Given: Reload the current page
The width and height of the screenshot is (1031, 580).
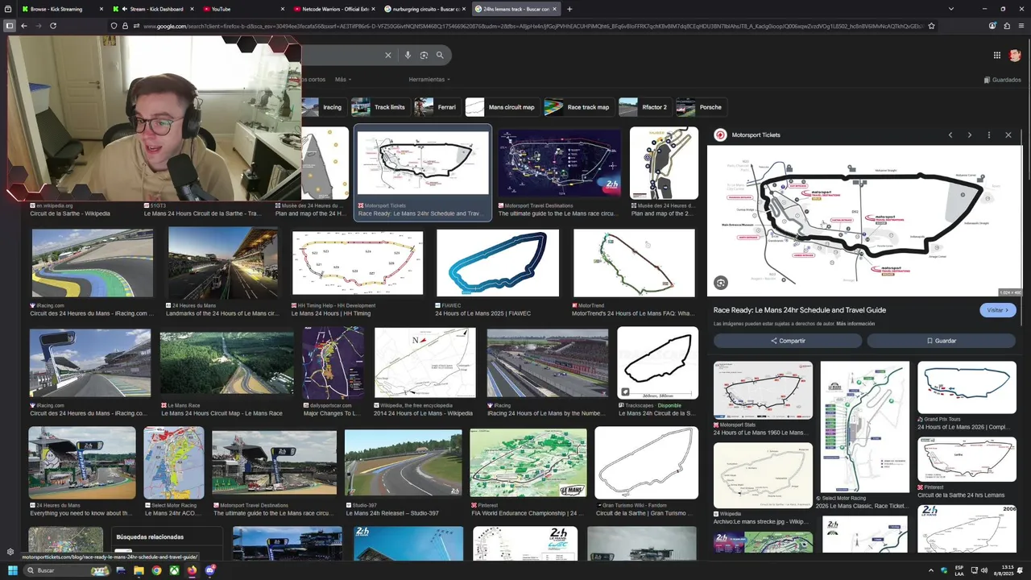Looking at the screenshot, I should point(53,26).
